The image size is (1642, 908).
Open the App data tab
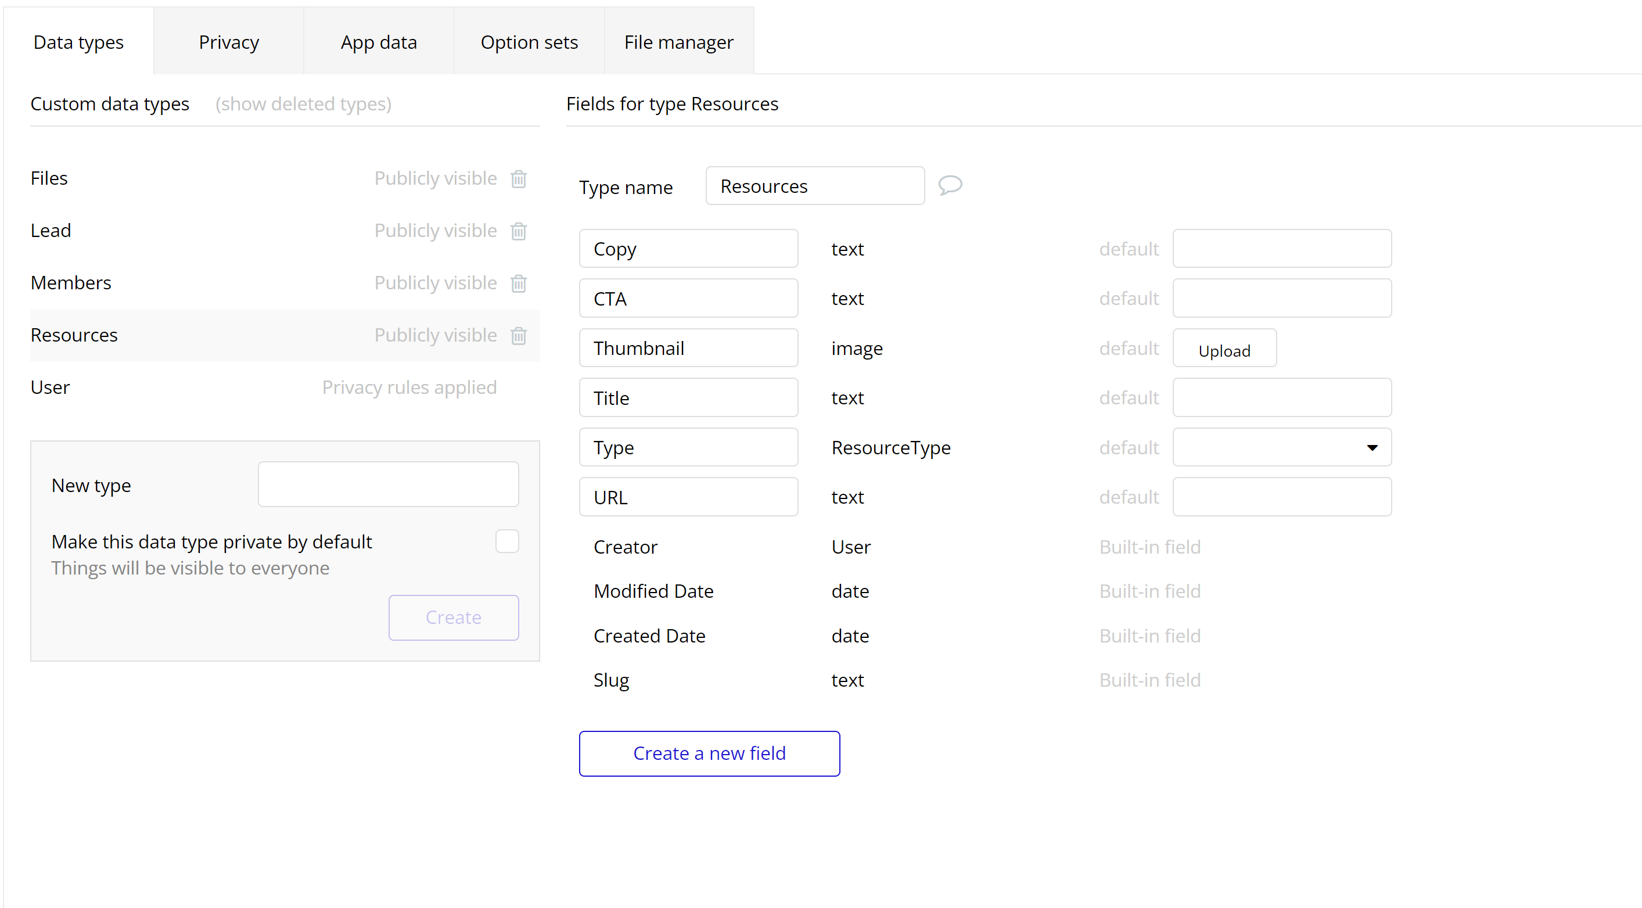[379, 42]
